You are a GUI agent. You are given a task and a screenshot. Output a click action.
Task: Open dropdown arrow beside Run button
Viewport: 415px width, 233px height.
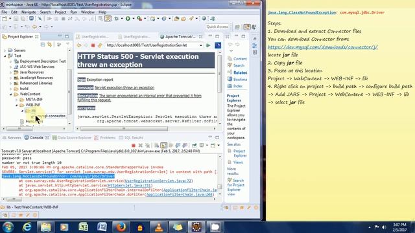(x=134, y=19)
